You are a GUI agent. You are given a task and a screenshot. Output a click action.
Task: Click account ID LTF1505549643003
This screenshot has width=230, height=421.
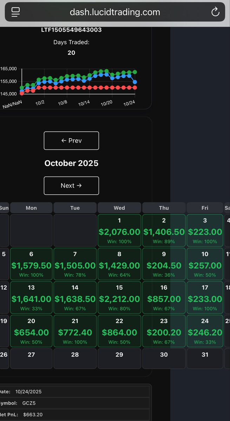71,30
